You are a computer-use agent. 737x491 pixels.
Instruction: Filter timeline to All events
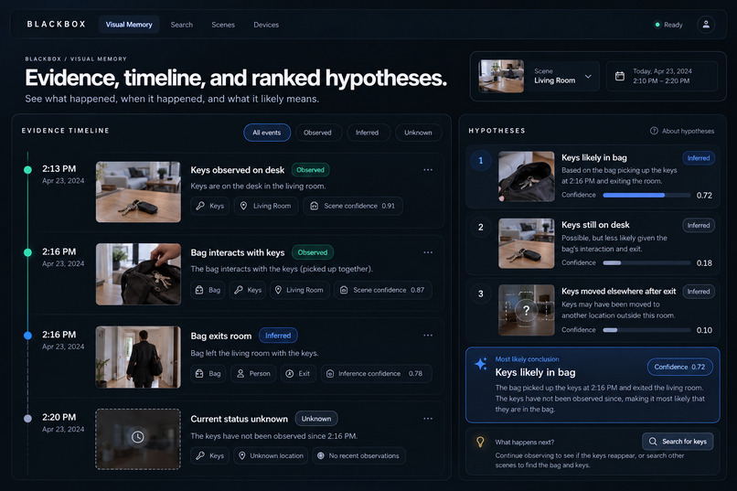coord(267,133)
